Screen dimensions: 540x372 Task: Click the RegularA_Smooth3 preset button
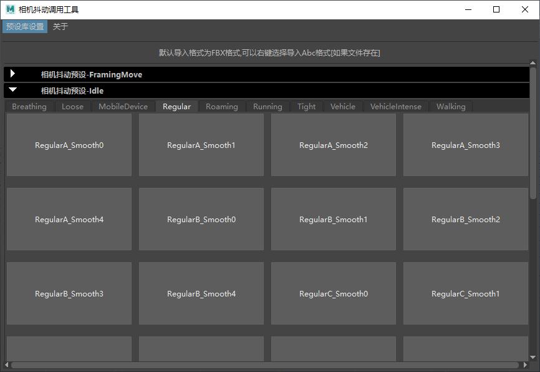coord(466,145)
